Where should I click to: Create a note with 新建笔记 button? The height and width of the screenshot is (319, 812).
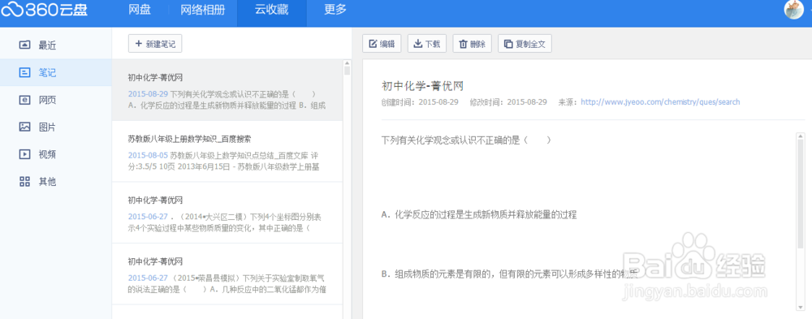click(155, 44)
